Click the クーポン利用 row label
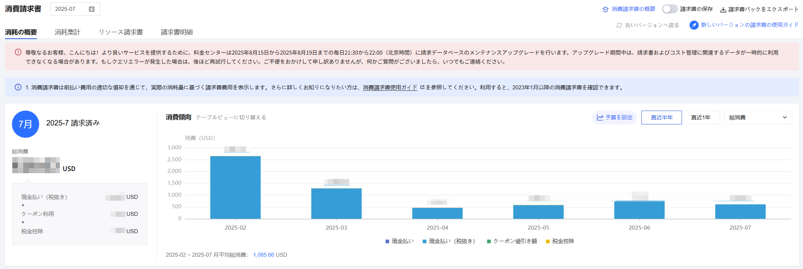Screen dimensions: 803x269 click(38, 214)
